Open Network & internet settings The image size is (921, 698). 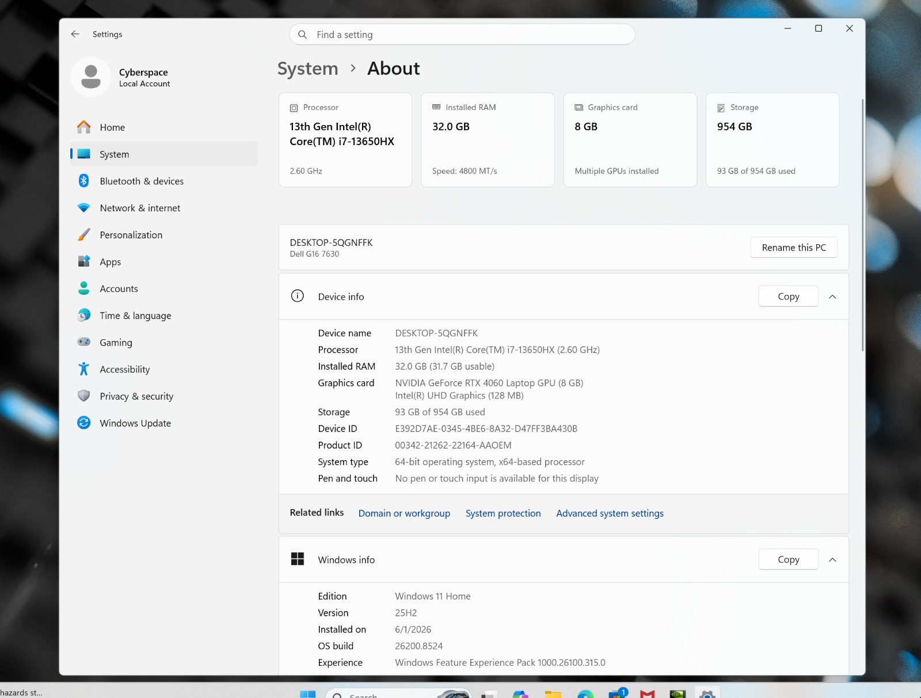click(x=164, y=208)
